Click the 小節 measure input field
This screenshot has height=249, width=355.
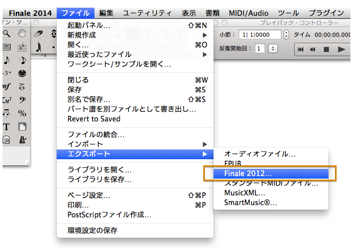pos(259,35)
